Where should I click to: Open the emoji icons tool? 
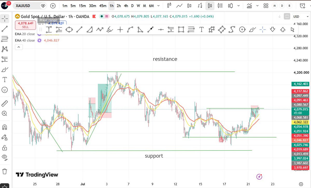(x=5, y=90)
